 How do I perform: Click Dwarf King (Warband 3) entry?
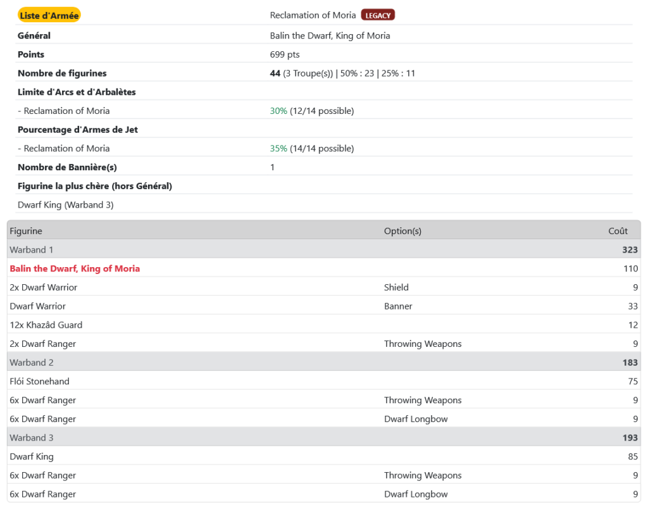tap(65, 205)
